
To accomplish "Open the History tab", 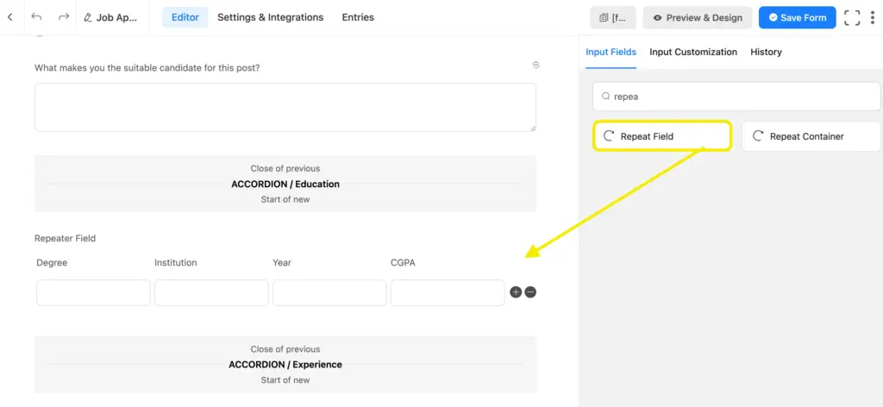I will [x=766, y=52].
